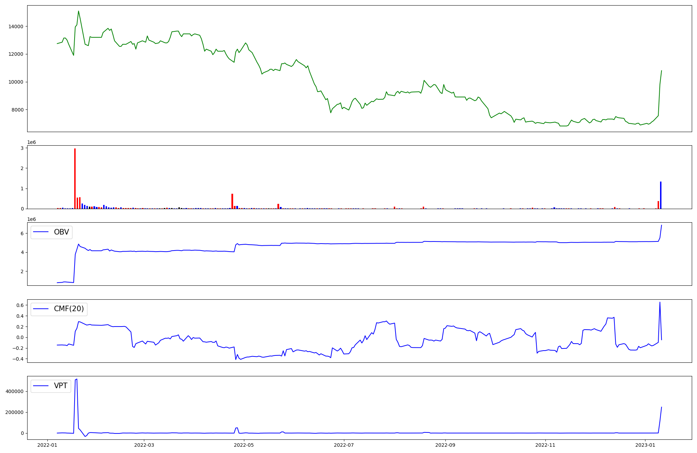The height and width of the screenshot is (453, 697).
Task: Select the 2023-01 x-axis tick label
Action: click(645, 445)
